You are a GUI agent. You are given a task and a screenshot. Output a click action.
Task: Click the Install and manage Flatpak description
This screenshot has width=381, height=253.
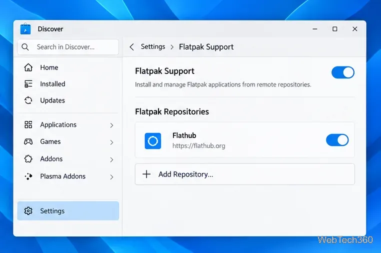point(223,84)
